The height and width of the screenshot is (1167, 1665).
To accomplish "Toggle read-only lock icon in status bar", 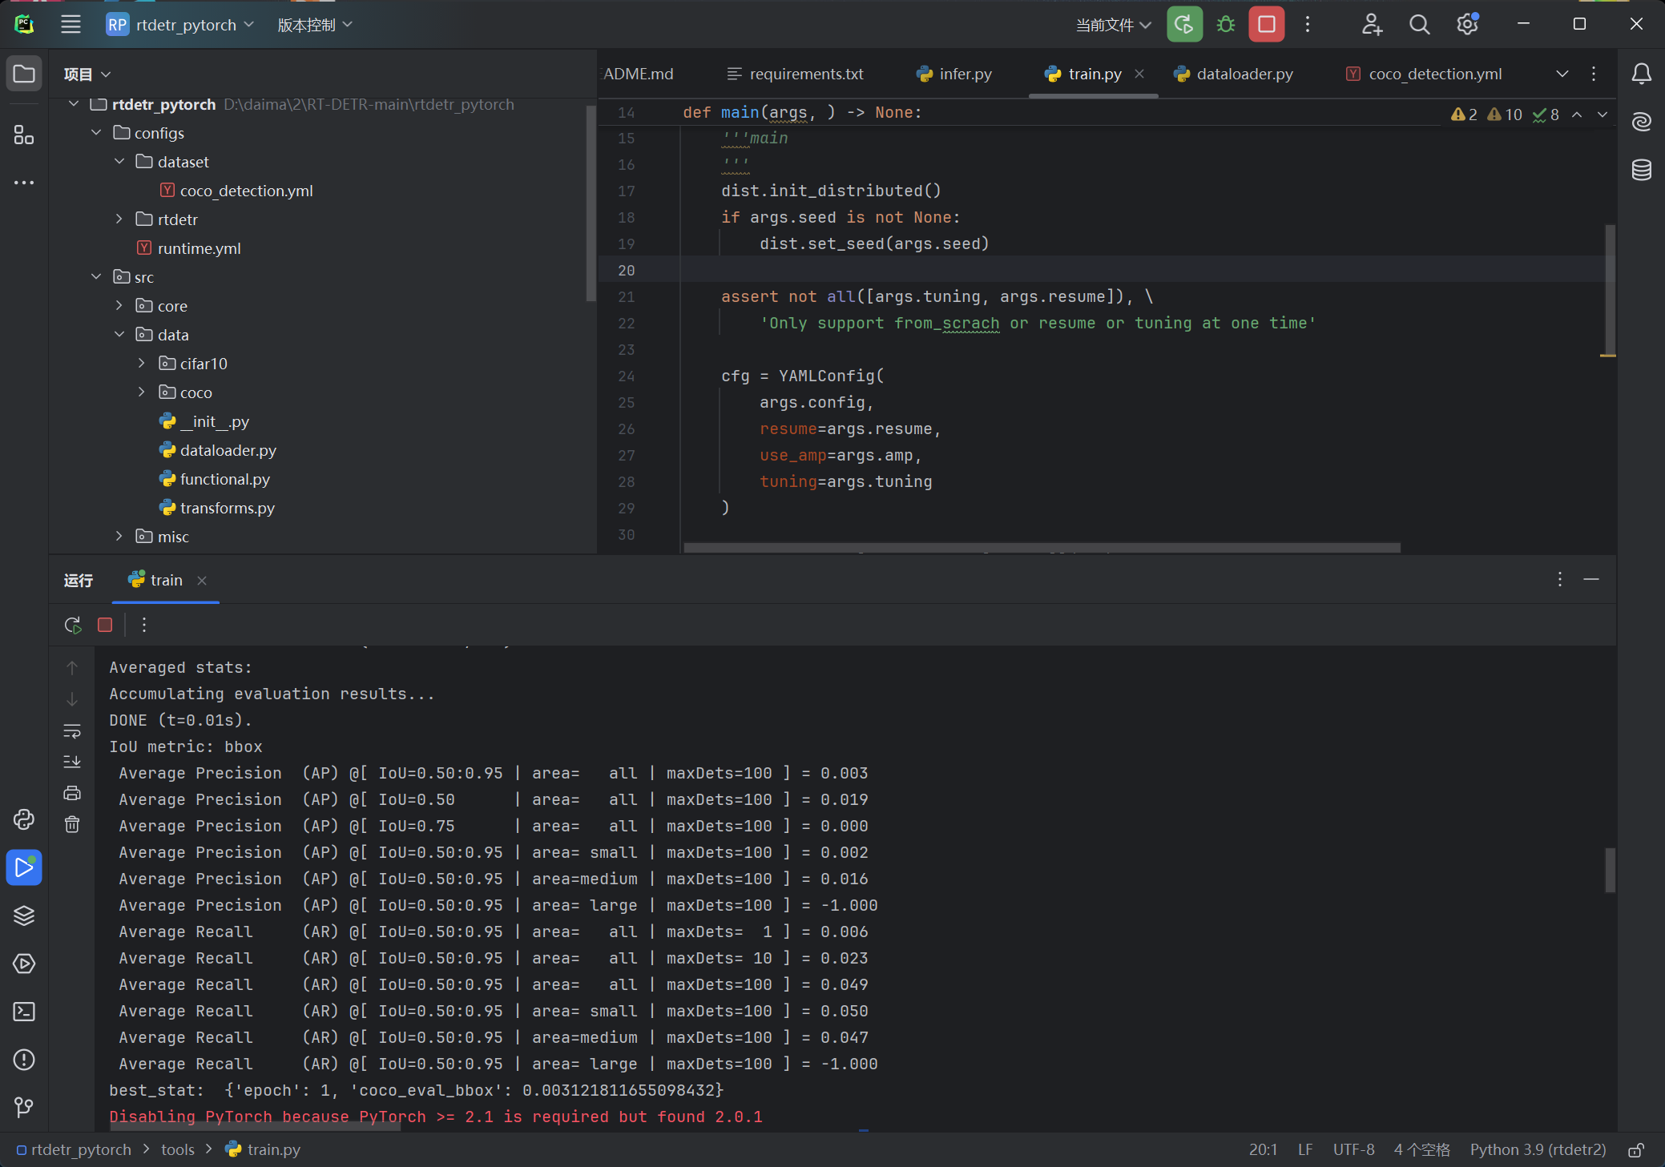I will coord(1636,1150).
